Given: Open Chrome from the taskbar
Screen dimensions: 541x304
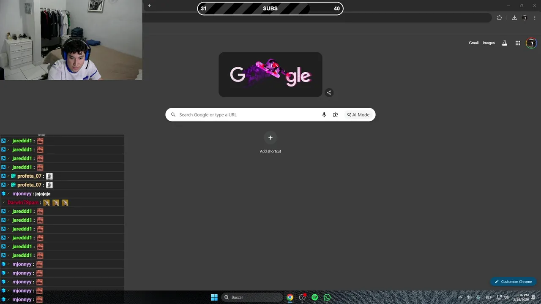Looking at the screenshot, I should coord(290,297).
